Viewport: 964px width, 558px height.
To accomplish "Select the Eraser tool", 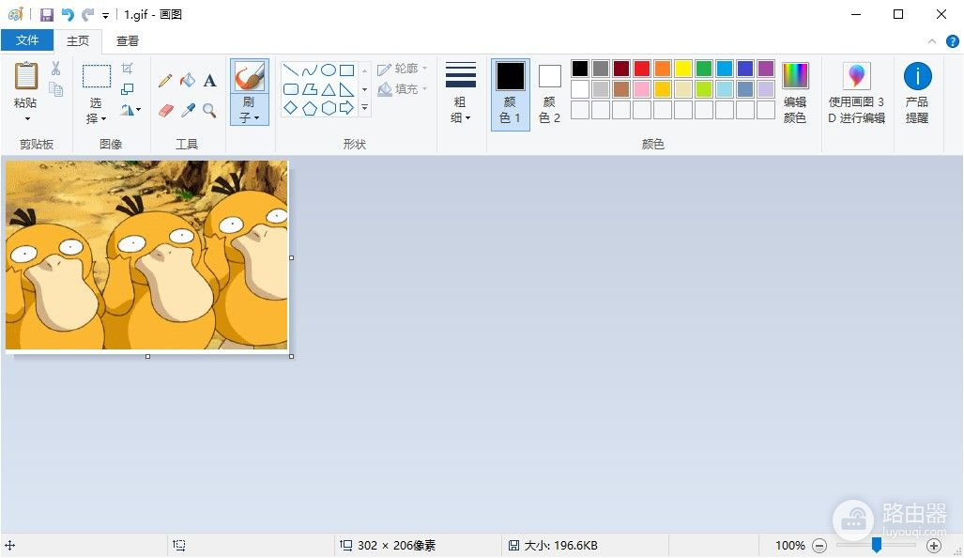I will click(166, 111).
